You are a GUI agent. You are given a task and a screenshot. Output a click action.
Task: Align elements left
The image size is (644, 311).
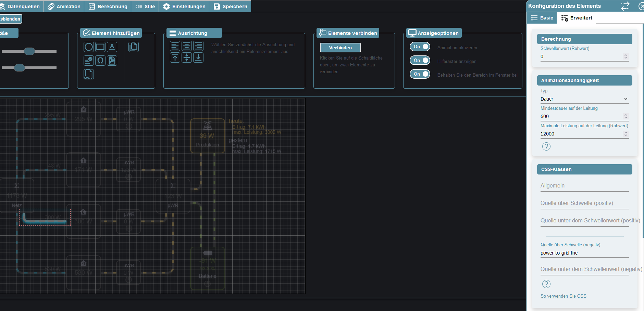175,46
